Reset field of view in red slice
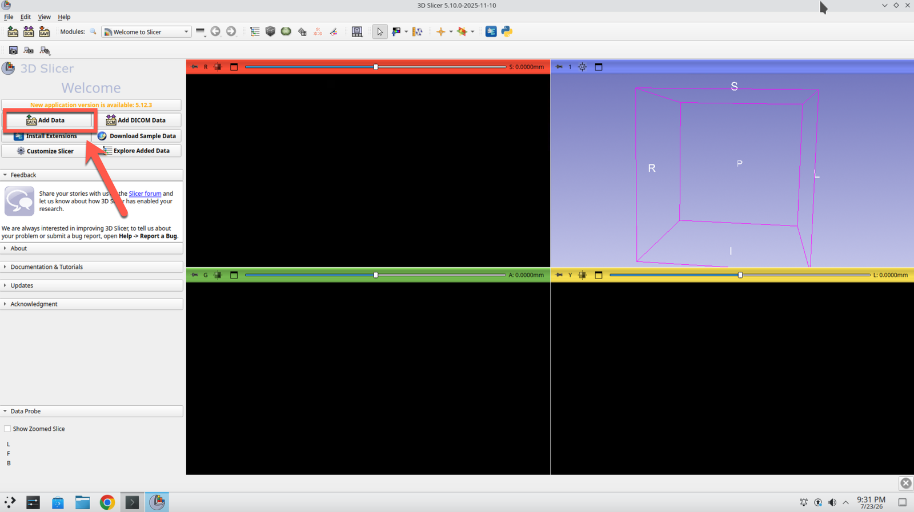This screenshot has width=914, height=512. pyautogui.click(x=218, y=67)
